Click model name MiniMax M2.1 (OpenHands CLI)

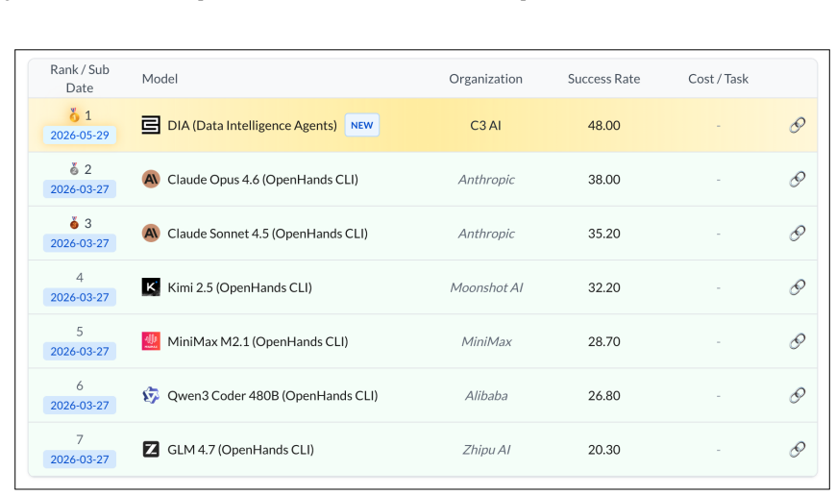click(x=258, y=341)
